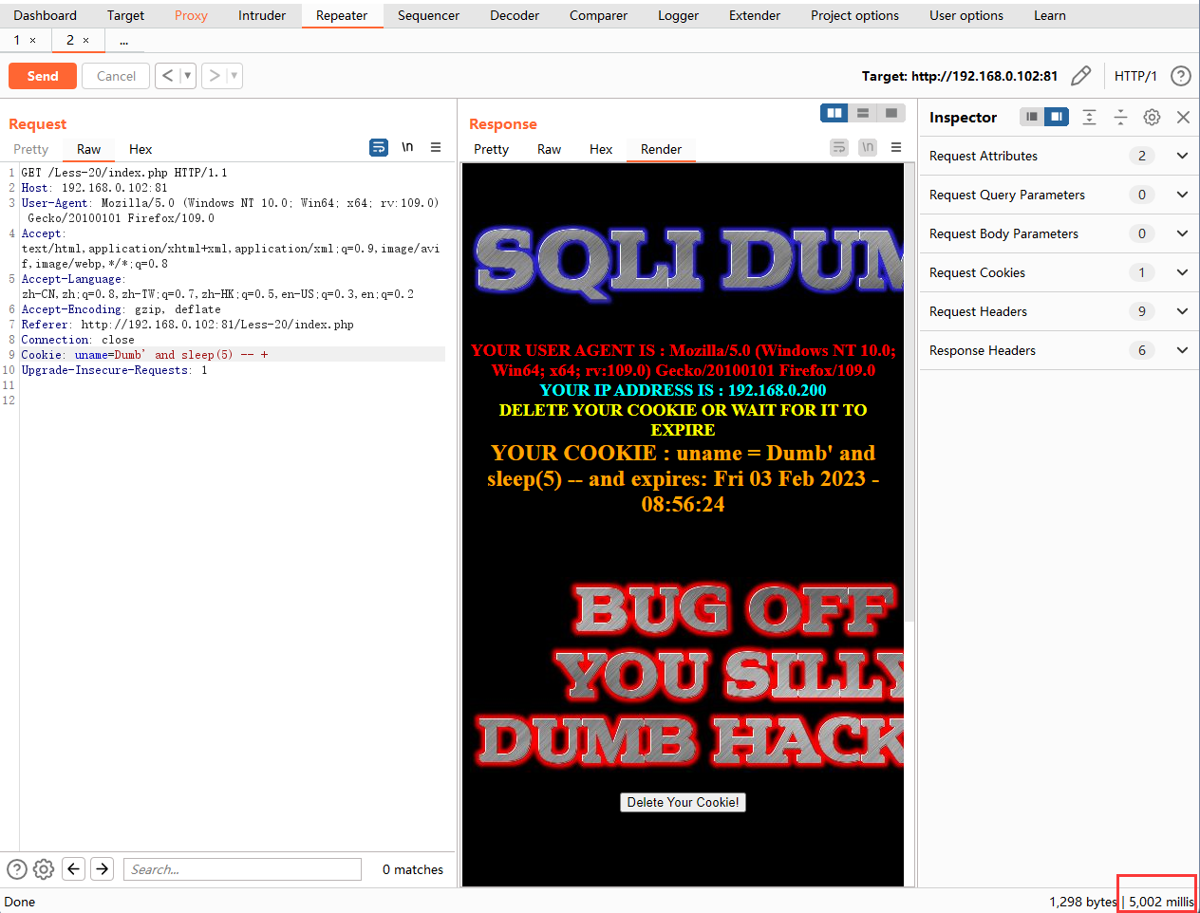Viewport: 1200px width, 913px height.
Task: Open Response panel hamburger menu
Action: (x=896, y=147)
